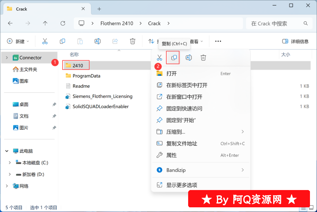Open a new tab with plus button
This screenshot has height=212, width=317.
(99, 9)
